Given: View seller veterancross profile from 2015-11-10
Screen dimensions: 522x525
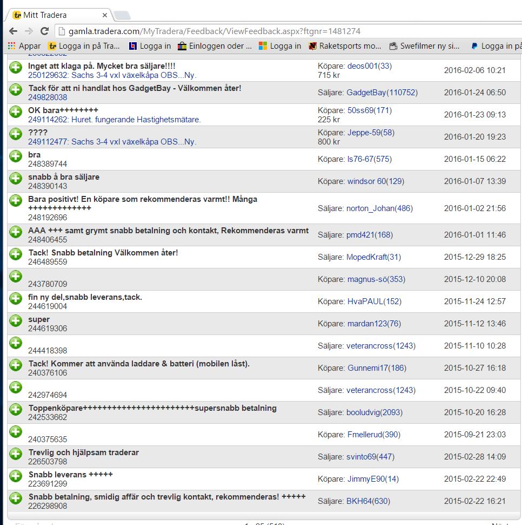Looking at the screenshot, I should pyautogui.click(x=381, y=346).
